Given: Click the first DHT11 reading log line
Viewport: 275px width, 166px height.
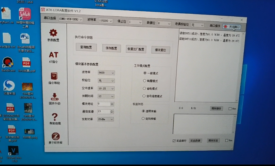Looking at the screenshot, I should (209, 34).
